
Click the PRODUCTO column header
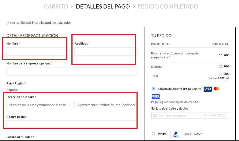pyautogui.click(x=160, y=44)
